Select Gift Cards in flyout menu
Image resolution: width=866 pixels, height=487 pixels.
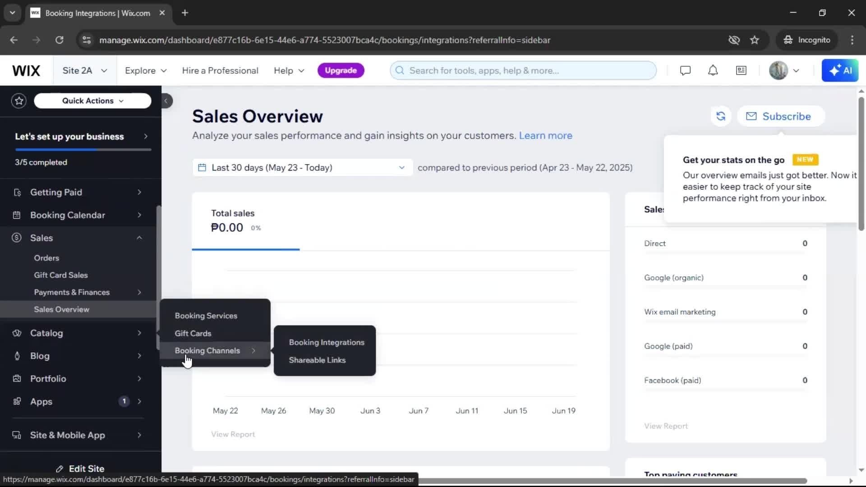(x=193, y=333)
